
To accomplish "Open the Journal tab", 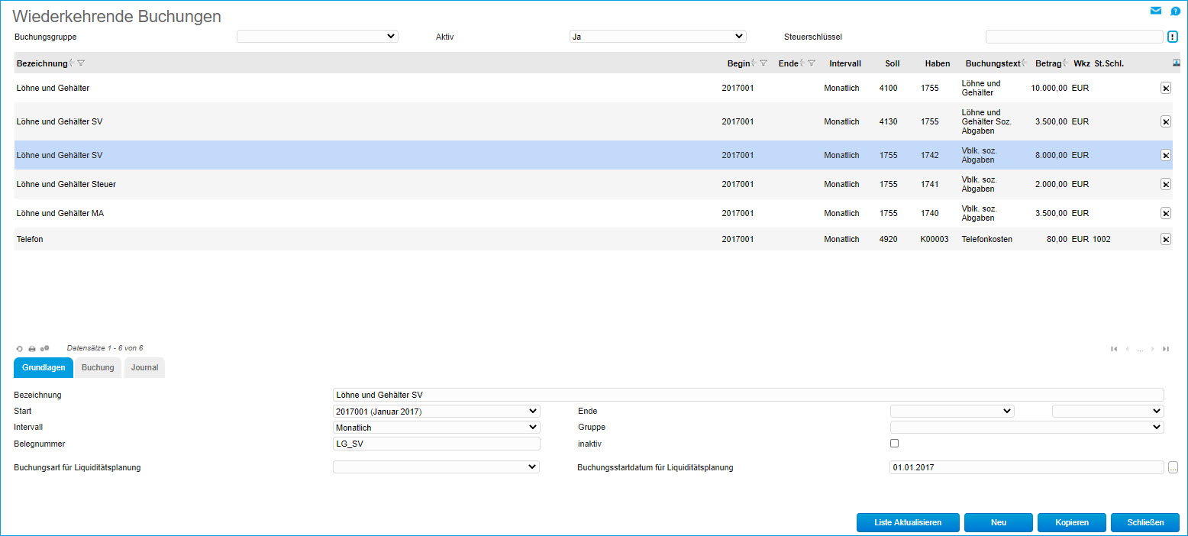I will click(144, 367).
